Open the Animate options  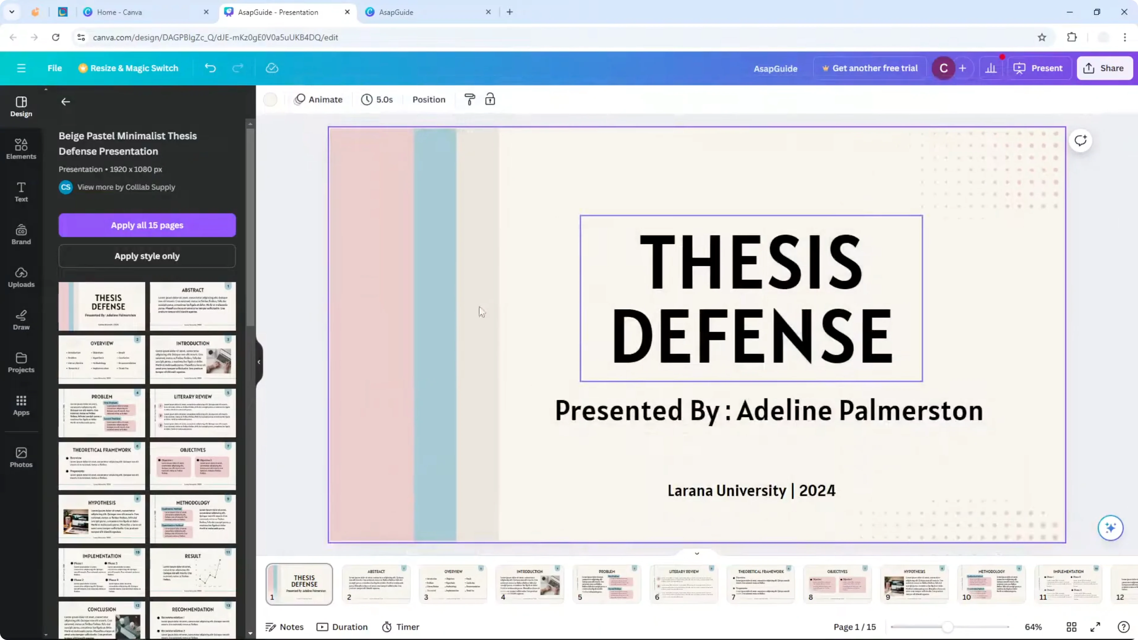point(319,99)
